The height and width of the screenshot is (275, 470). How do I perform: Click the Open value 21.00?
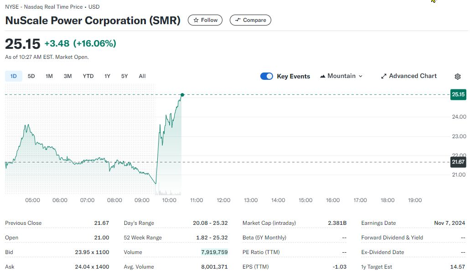click(x=102, y=238)
